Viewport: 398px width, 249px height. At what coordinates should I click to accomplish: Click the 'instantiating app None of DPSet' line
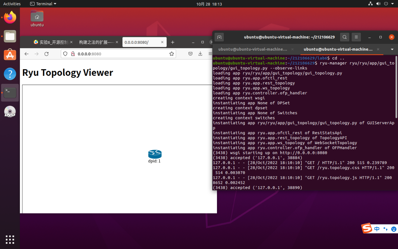[251, 103]
